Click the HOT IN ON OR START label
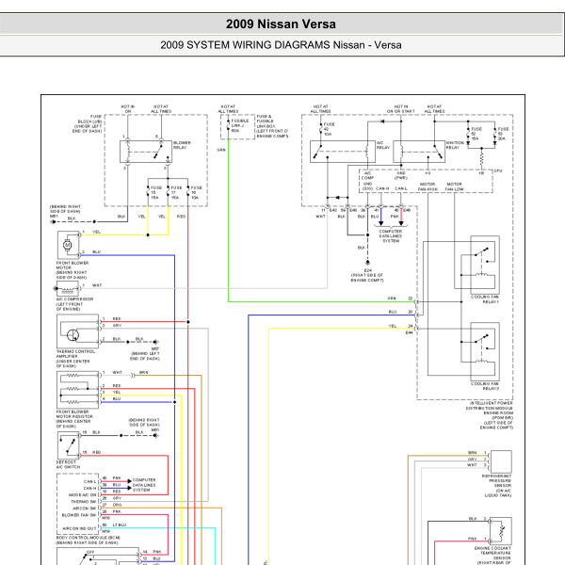 coord(401,109)
